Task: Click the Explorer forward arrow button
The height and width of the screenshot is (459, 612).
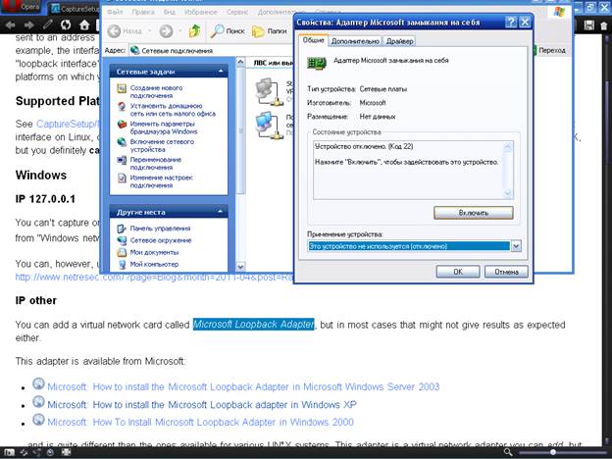Action: coord(166,30)
